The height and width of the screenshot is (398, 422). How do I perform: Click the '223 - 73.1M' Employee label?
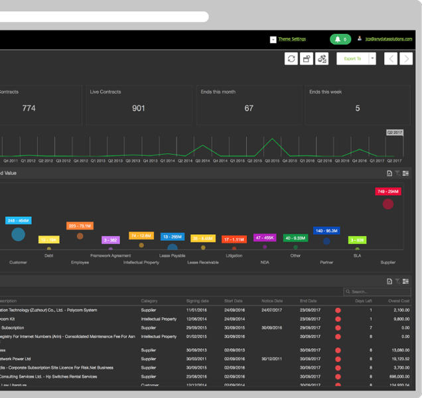point(80,226)
